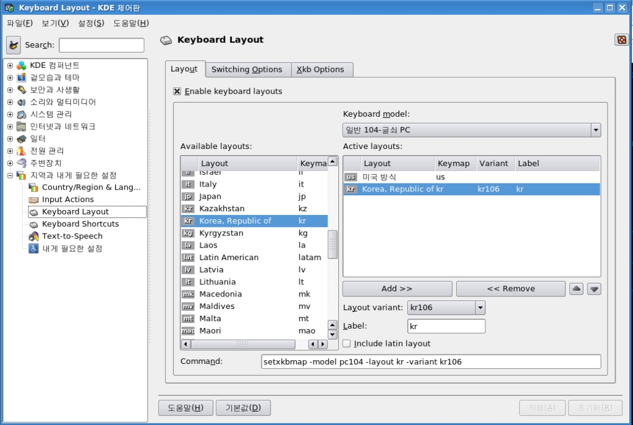Image resolution: width=633 pixels, height=425 pixels.
Task: Click the 주변장치 category icon
Action: (x=22, y=163)
